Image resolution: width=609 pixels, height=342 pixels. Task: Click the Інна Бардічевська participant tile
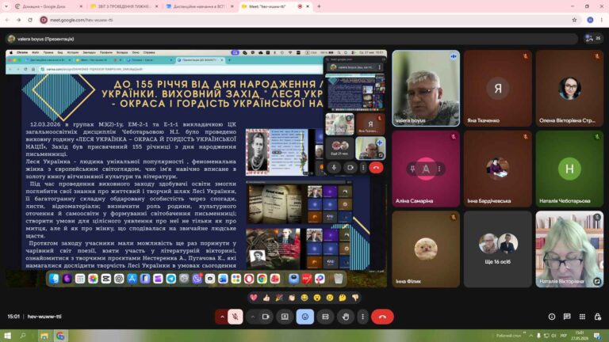(x=498, y=169)
